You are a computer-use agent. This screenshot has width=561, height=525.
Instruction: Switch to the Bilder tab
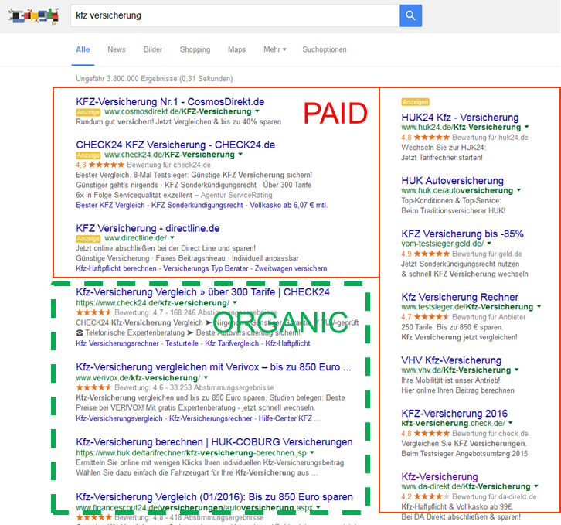pos(153,49)
